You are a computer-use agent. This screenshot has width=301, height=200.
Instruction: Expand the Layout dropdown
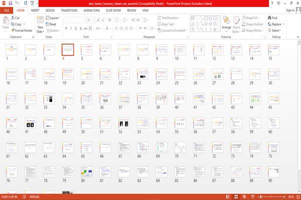(53, 18)
